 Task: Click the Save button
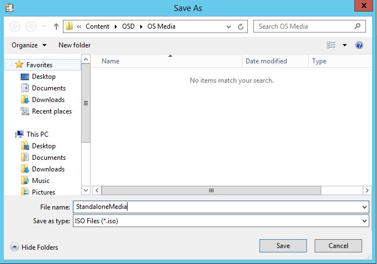point(283,246)
